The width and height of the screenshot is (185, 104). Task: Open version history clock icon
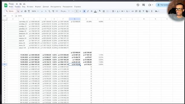pyautogui.click(x=138, y=5)
